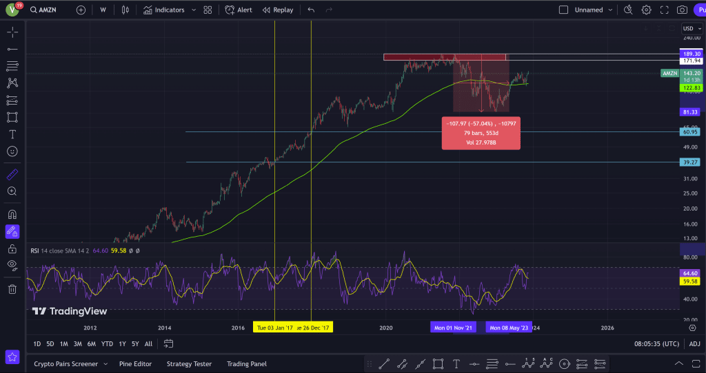Click the trash icon to remove drawings
Viewport: 706px width, 373px height.
pos(12,289)
